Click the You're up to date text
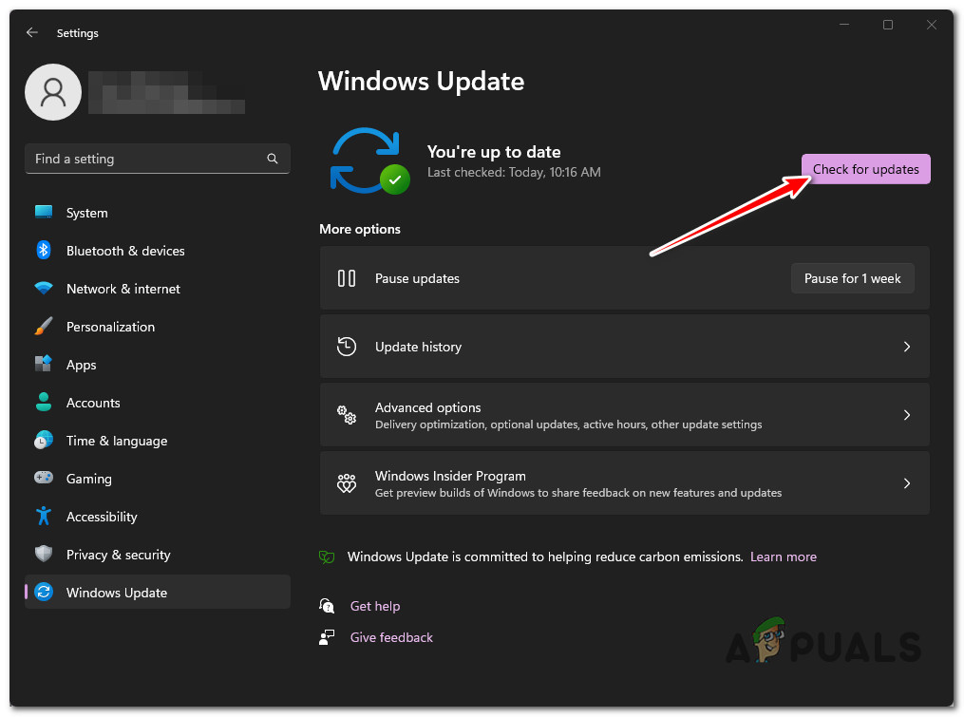 tap(494, 151)
